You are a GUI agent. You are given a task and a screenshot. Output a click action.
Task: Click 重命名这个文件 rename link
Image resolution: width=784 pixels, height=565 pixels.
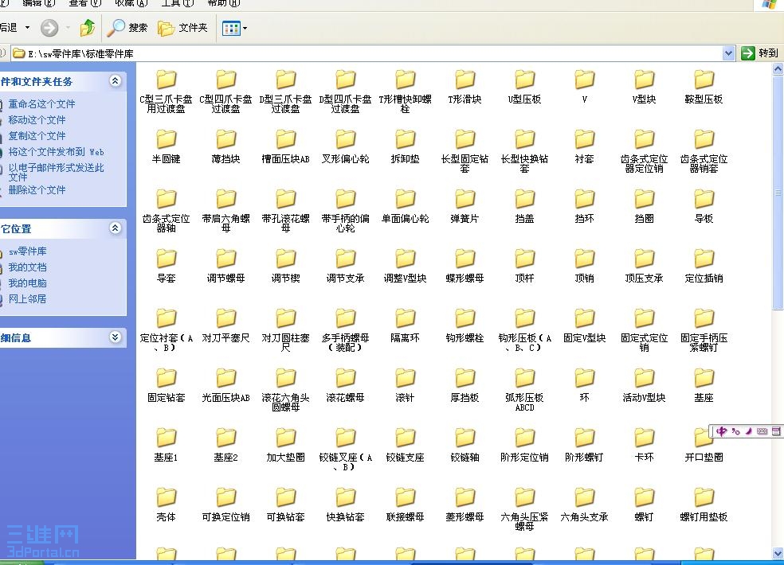pos(41,104)
